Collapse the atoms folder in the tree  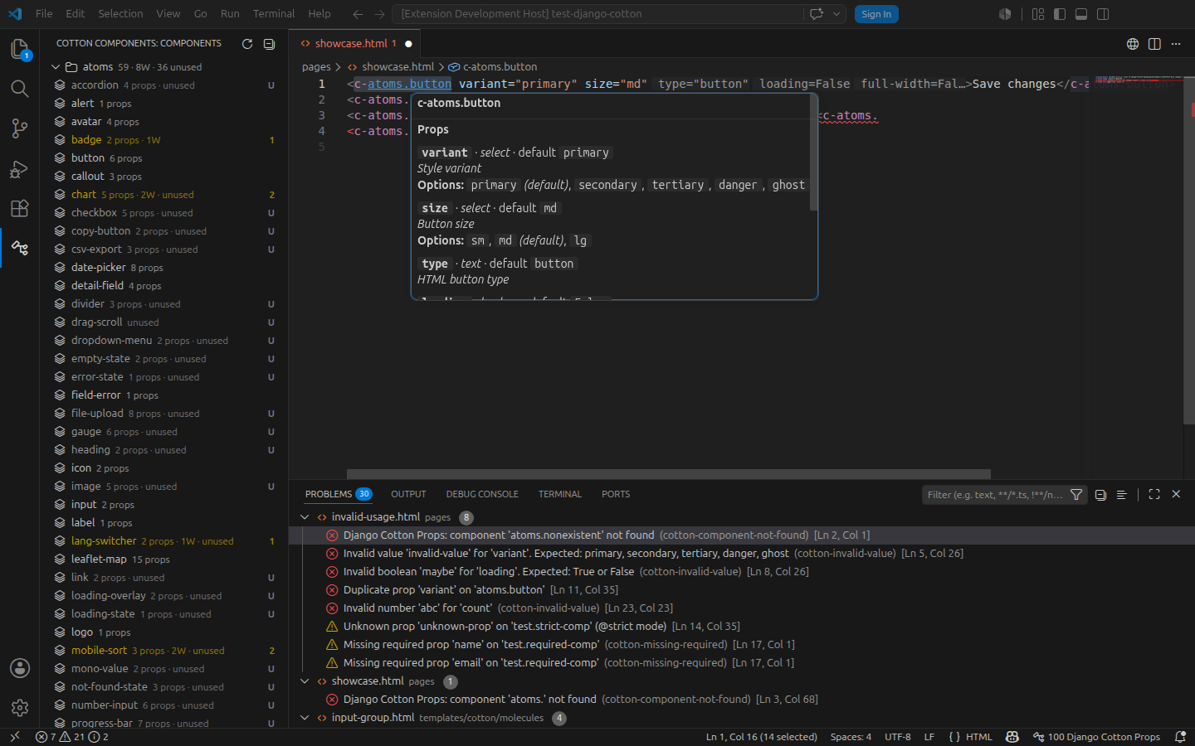pos(56,67)
